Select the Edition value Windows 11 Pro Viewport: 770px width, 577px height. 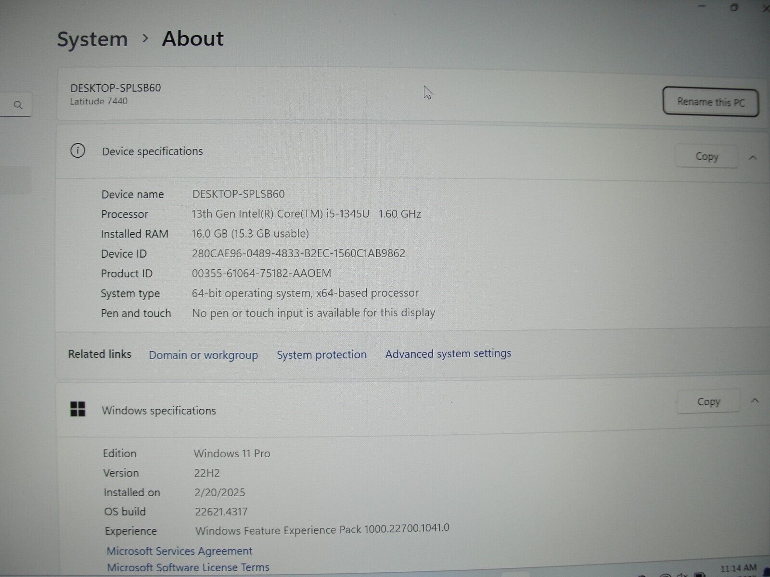coord(232,453)
